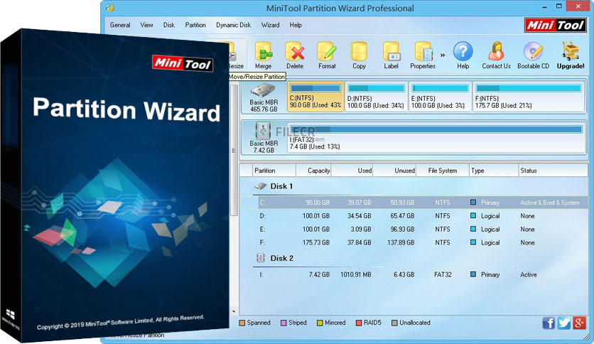Select the F: partition row in list

pos(414,242)
